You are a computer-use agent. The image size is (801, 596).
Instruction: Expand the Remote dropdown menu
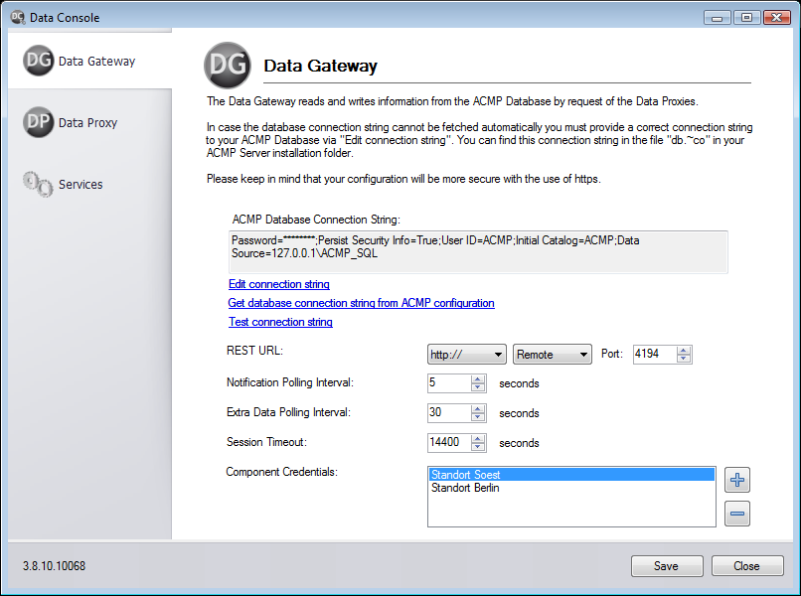click(553, 355)
